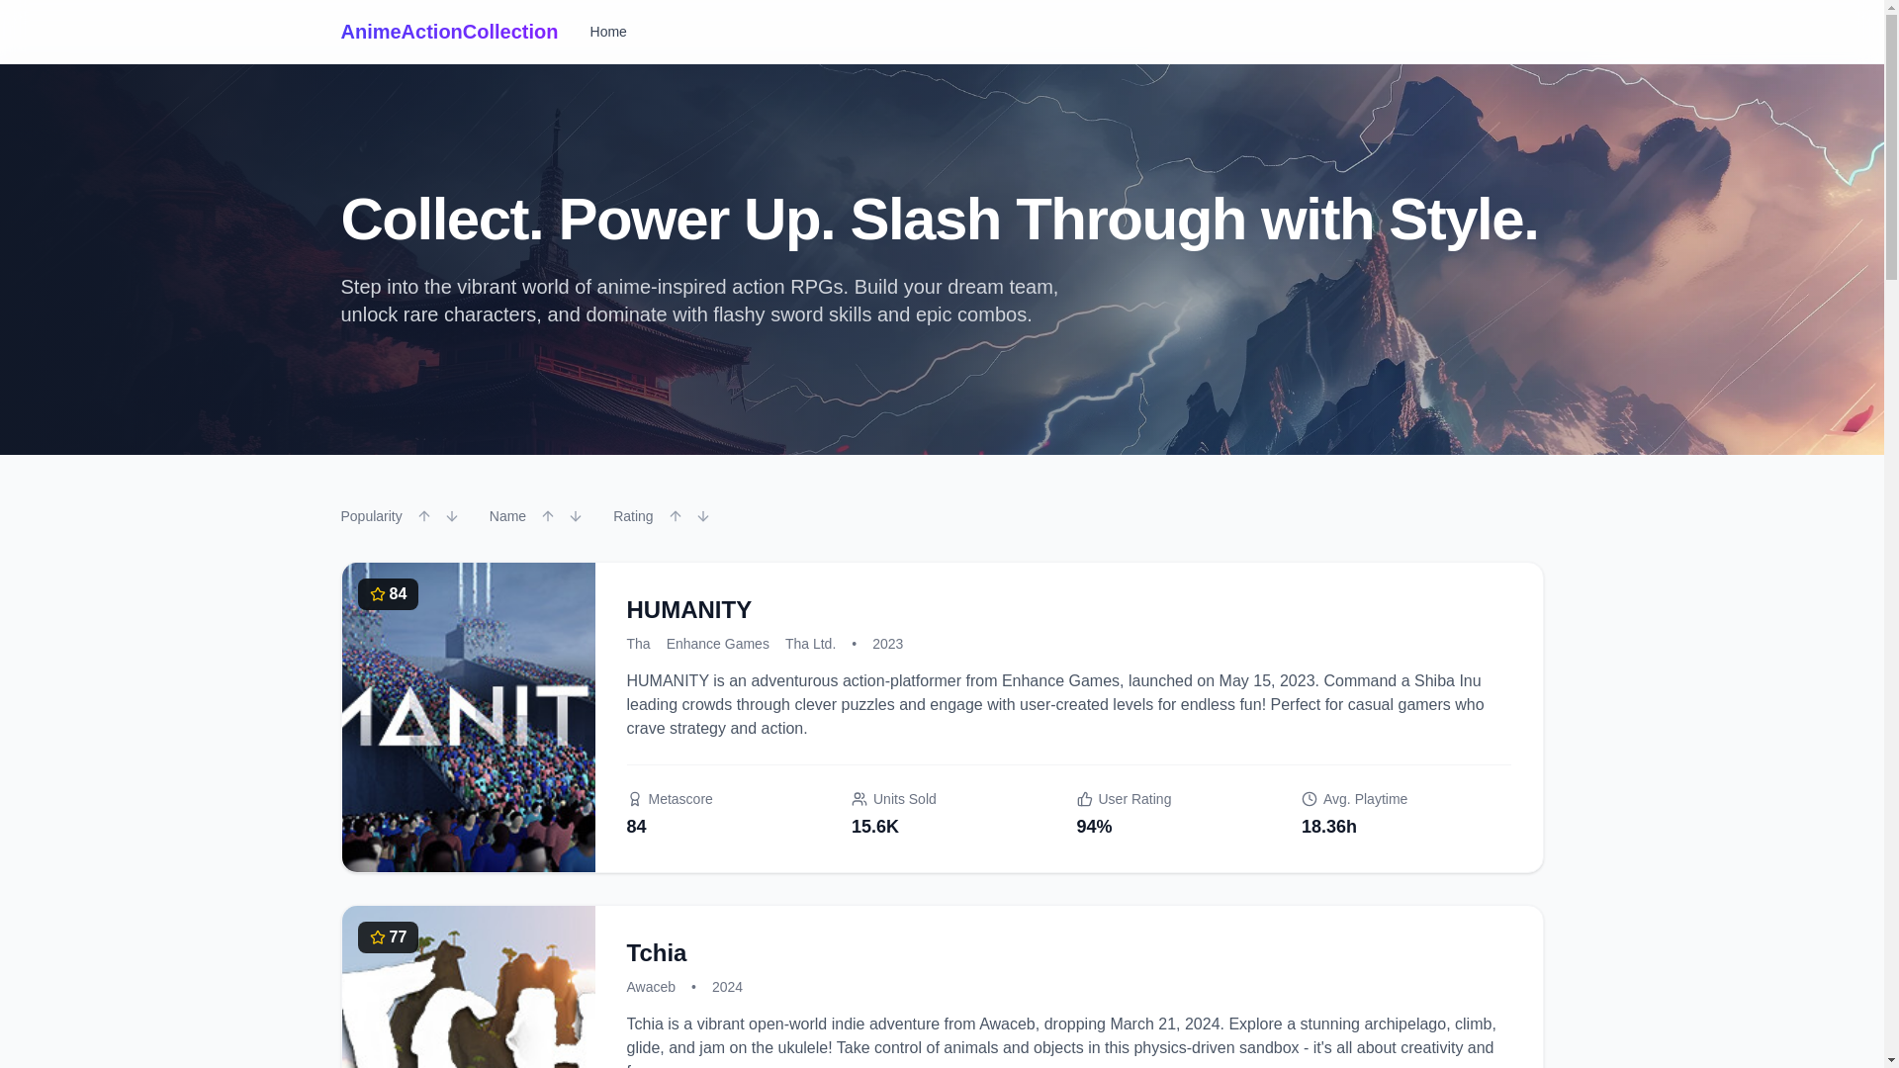Screen dimensions: 1899x1068
Task: Select the Tha developer tag
Action: pos(639,644)
